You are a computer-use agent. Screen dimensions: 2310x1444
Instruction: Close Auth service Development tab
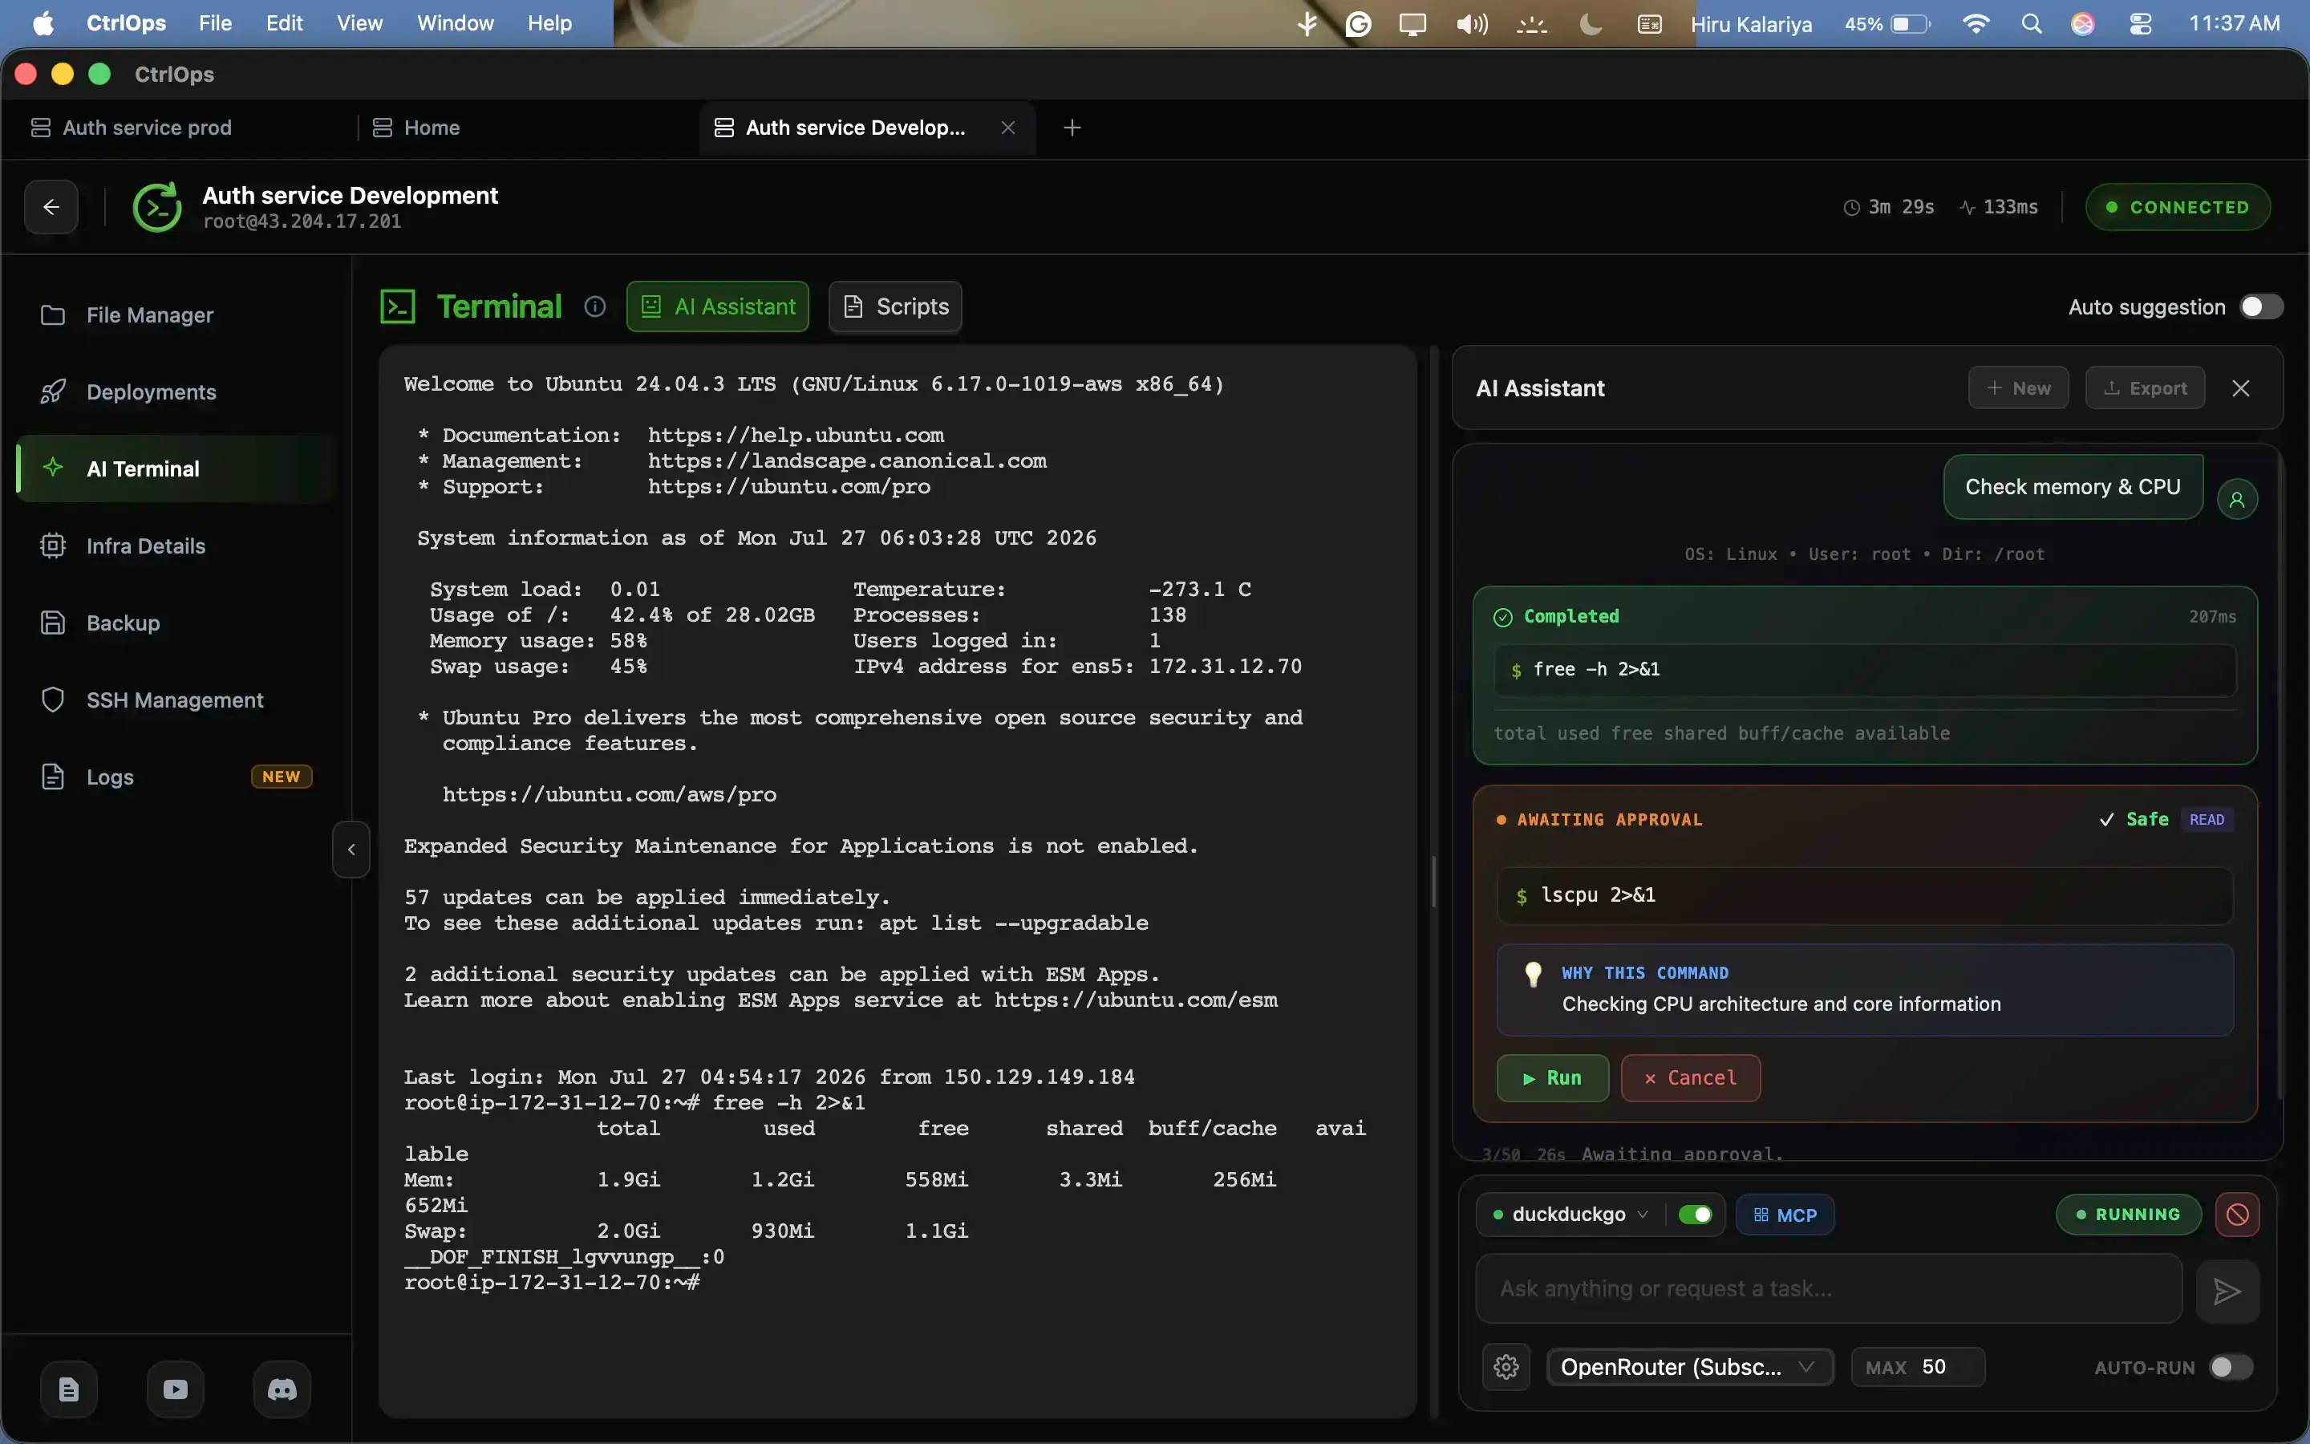[x=1008, y=128]
